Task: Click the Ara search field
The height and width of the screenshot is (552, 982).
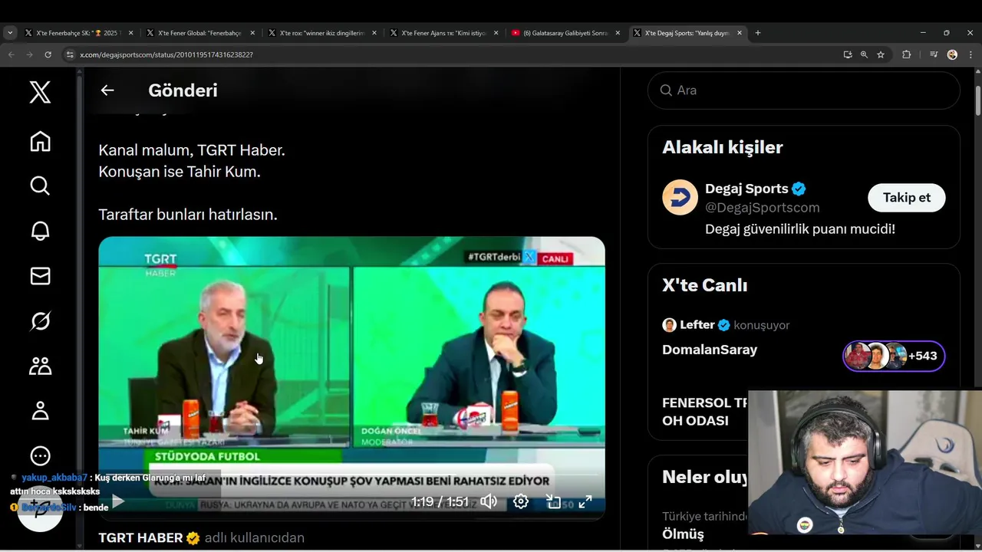Action: point(803,90)
